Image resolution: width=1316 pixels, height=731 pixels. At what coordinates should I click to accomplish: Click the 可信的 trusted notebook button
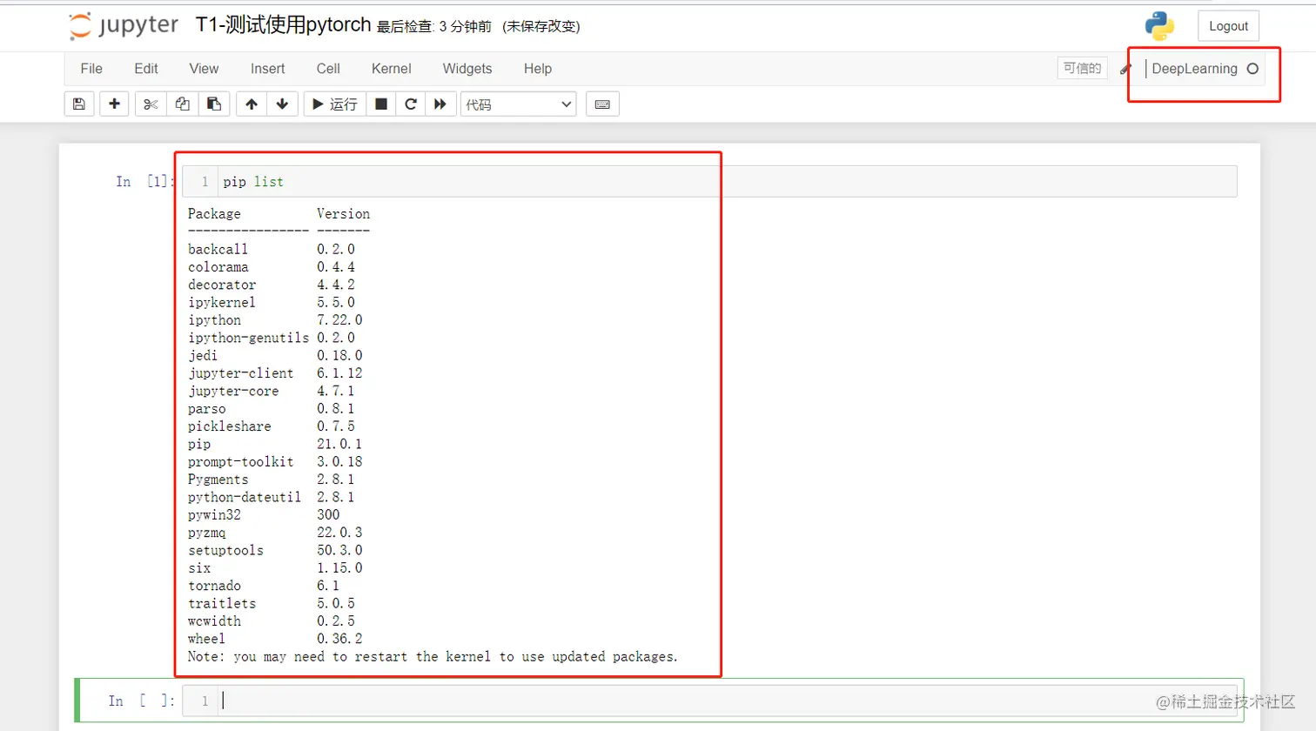tap(1083, 68)
